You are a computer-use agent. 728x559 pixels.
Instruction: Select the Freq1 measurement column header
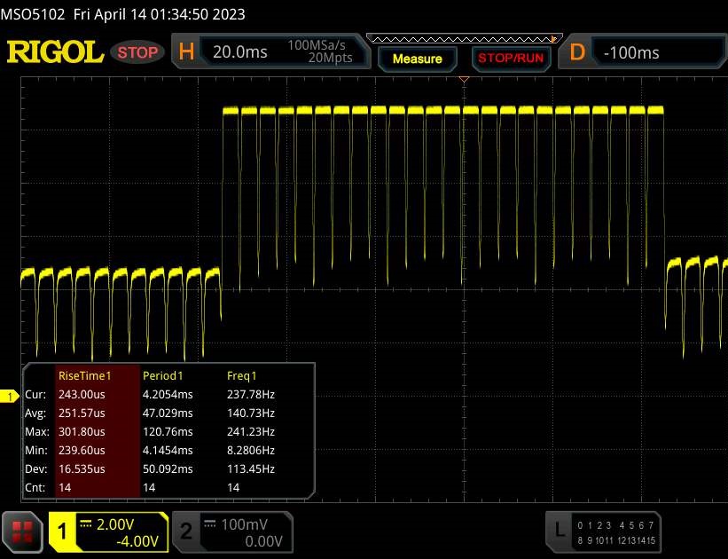[x=241, y=375]
